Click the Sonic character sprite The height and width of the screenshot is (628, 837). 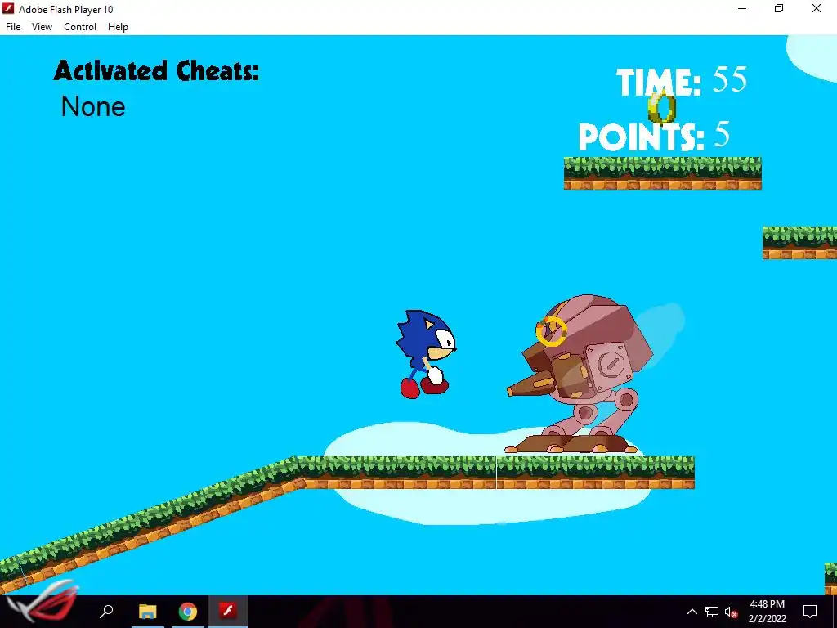tap(426, 354)
